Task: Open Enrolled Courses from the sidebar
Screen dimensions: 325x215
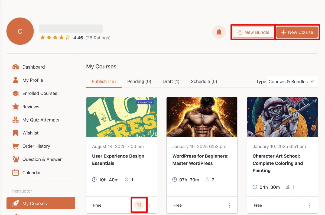Action: (40, 93)
